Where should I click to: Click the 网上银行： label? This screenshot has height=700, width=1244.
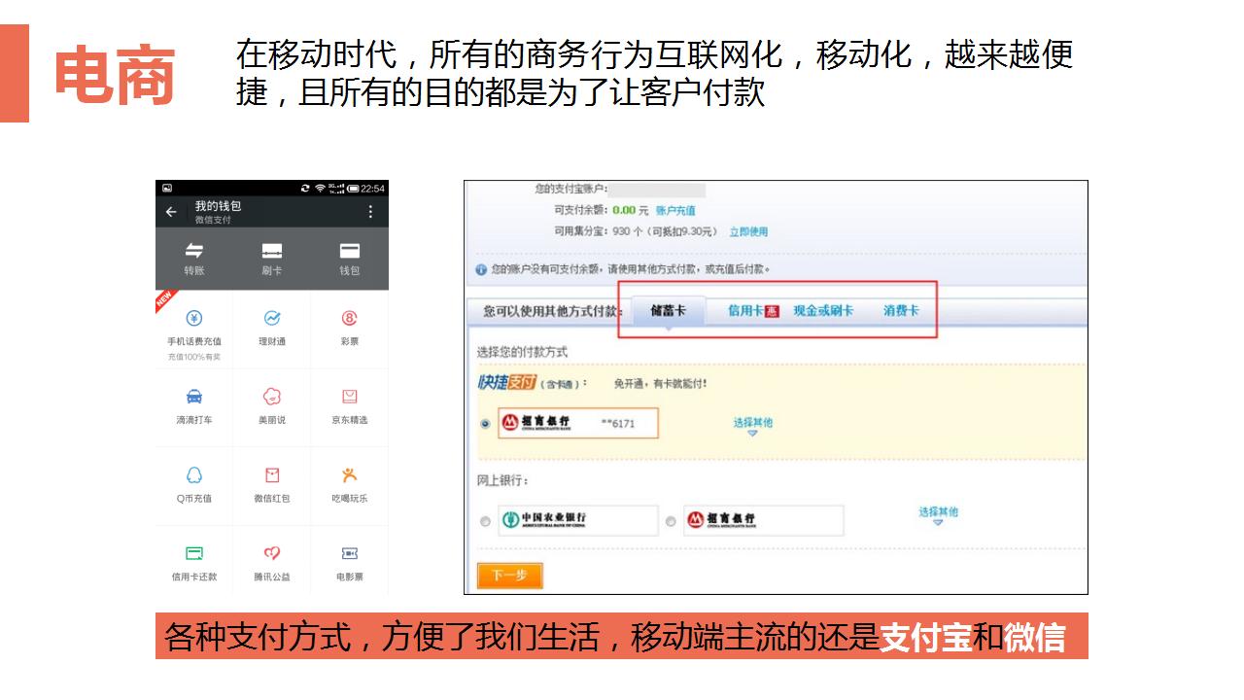click(x=502, y=480)
